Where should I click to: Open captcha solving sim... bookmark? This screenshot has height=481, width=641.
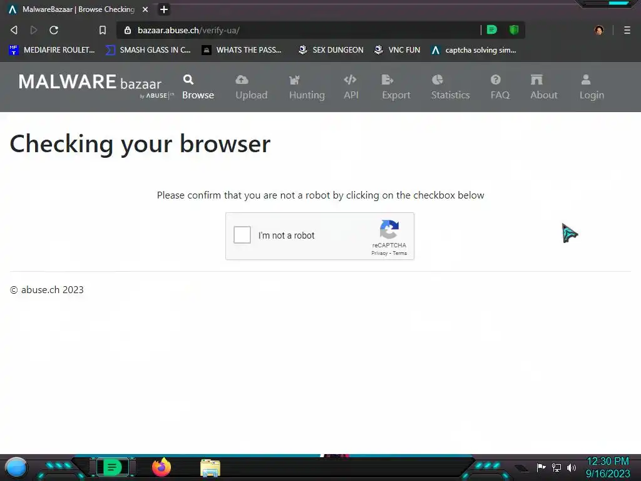(474, 50)
